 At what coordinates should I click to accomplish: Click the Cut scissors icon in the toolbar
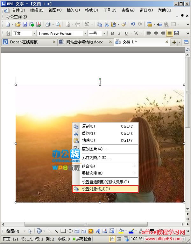tap(107, 24)
